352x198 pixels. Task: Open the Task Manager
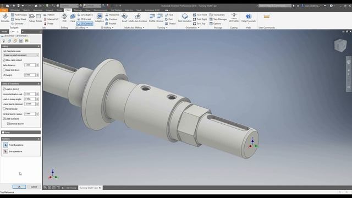[218, 19]
